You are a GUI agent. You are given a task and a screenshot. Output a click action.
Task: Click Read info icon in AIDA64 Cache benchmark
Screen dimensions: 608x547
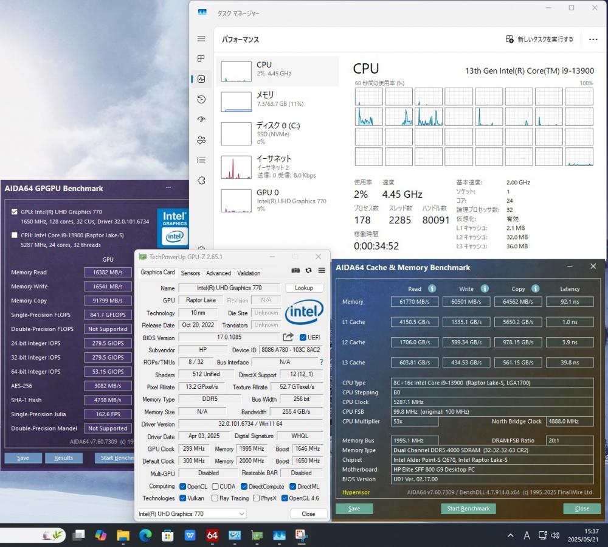click(432, 288)
